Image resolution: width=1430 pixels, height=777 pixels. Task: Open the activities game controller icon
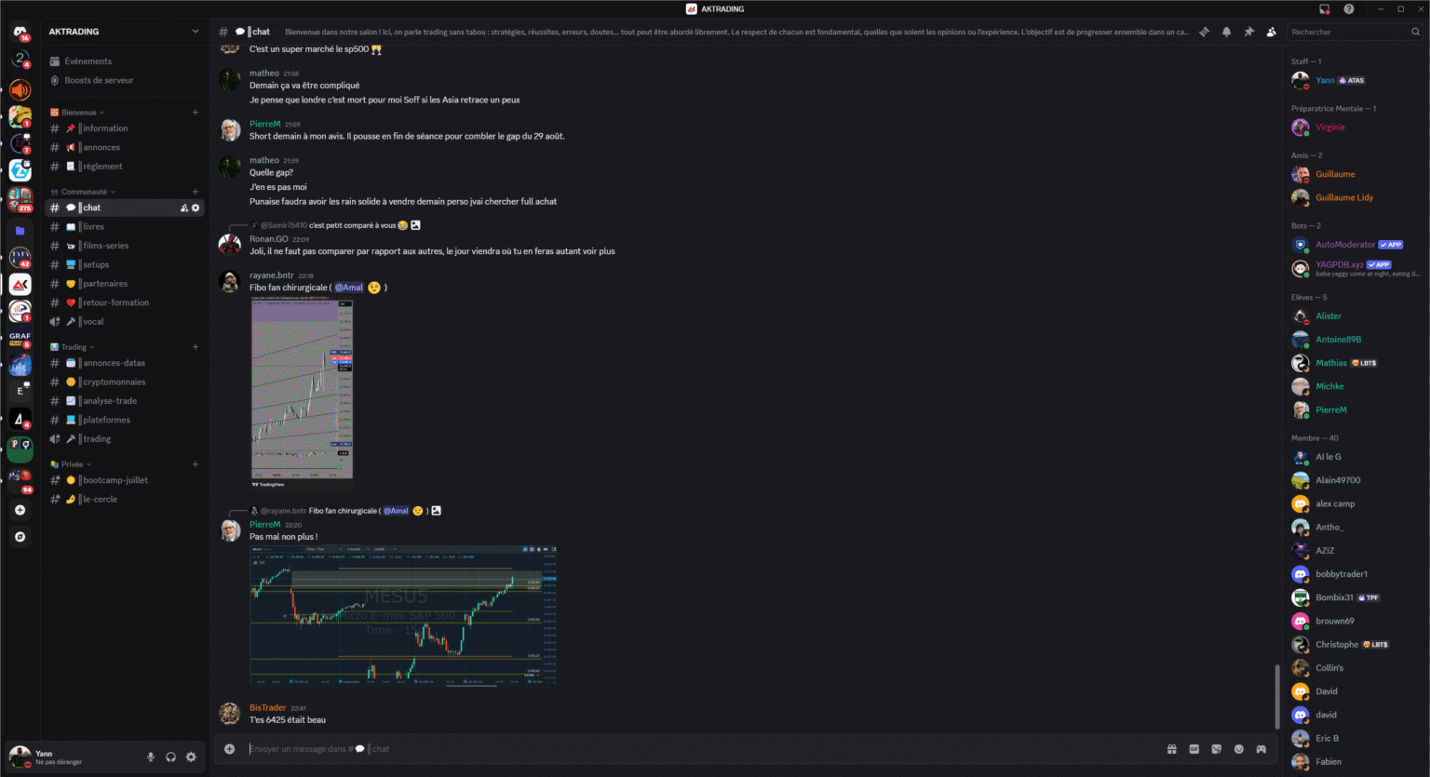point(1261,748)
